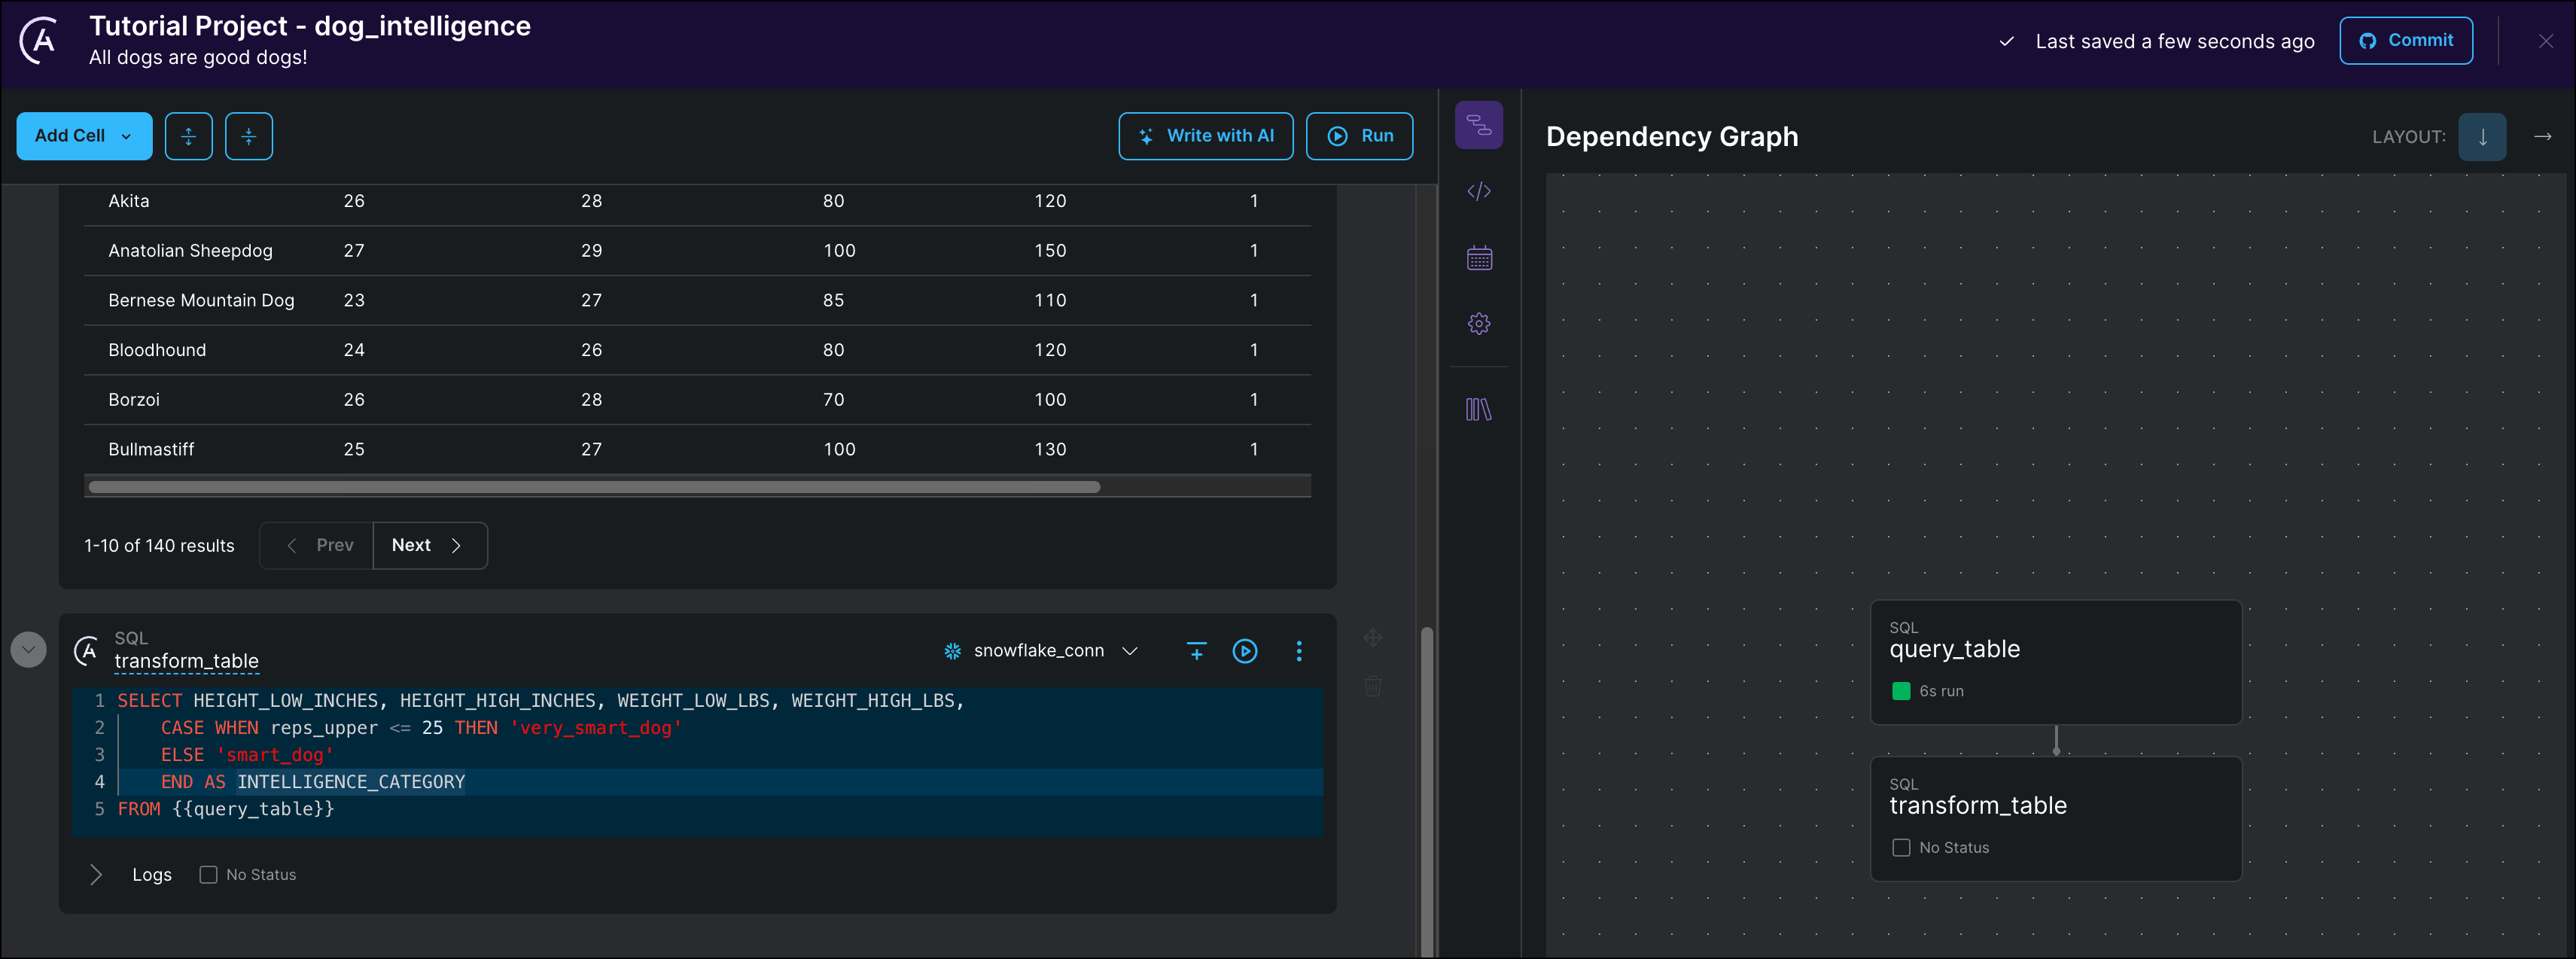Viewport: 2576px width, 959px height.
Task: Check the last saved confirmation checkmark
Action: 2006,42
